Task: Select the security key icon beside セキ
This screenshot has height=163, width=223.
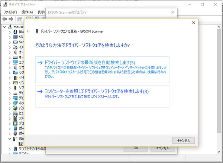Action: (15, 78)
